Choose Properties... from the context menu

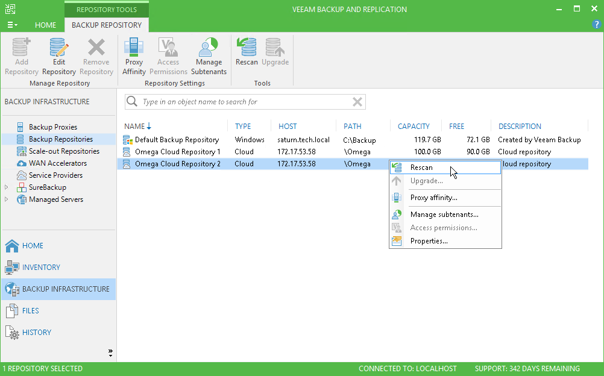(445, 241)
